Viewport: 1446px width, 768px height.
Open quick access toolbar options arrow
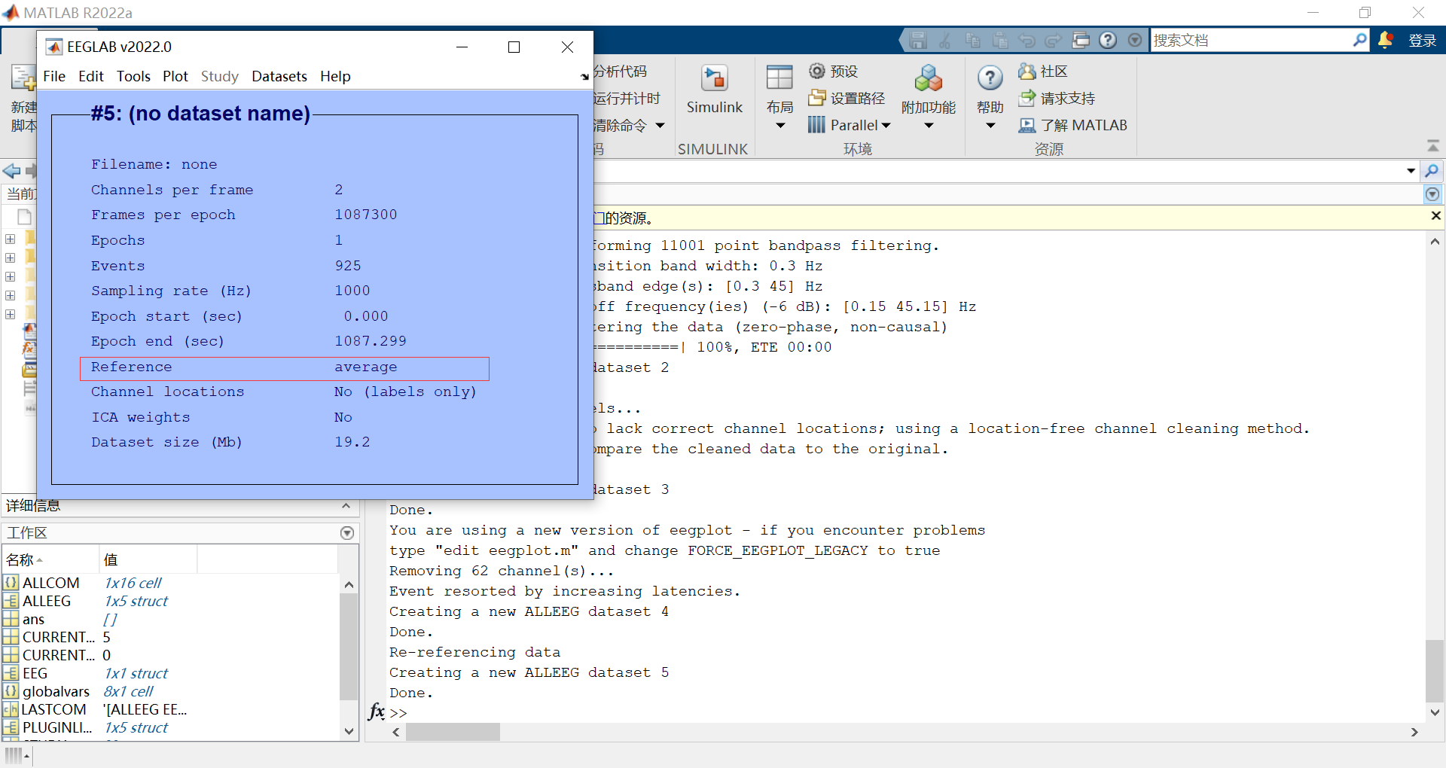pos(1135,40)
